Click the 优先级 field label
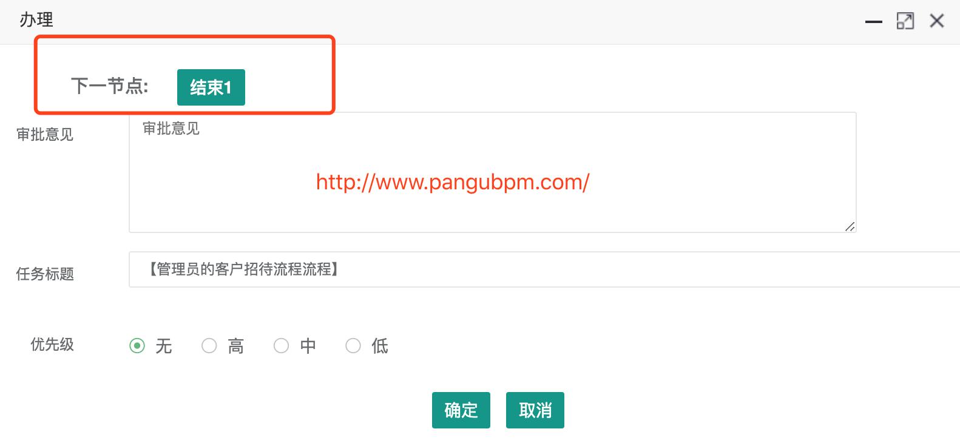960x443 pixels. 52,345
